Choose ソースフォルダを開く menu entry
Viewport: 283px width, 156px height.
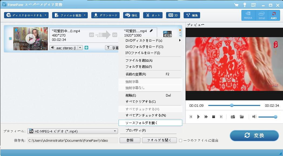coord(150,123)
